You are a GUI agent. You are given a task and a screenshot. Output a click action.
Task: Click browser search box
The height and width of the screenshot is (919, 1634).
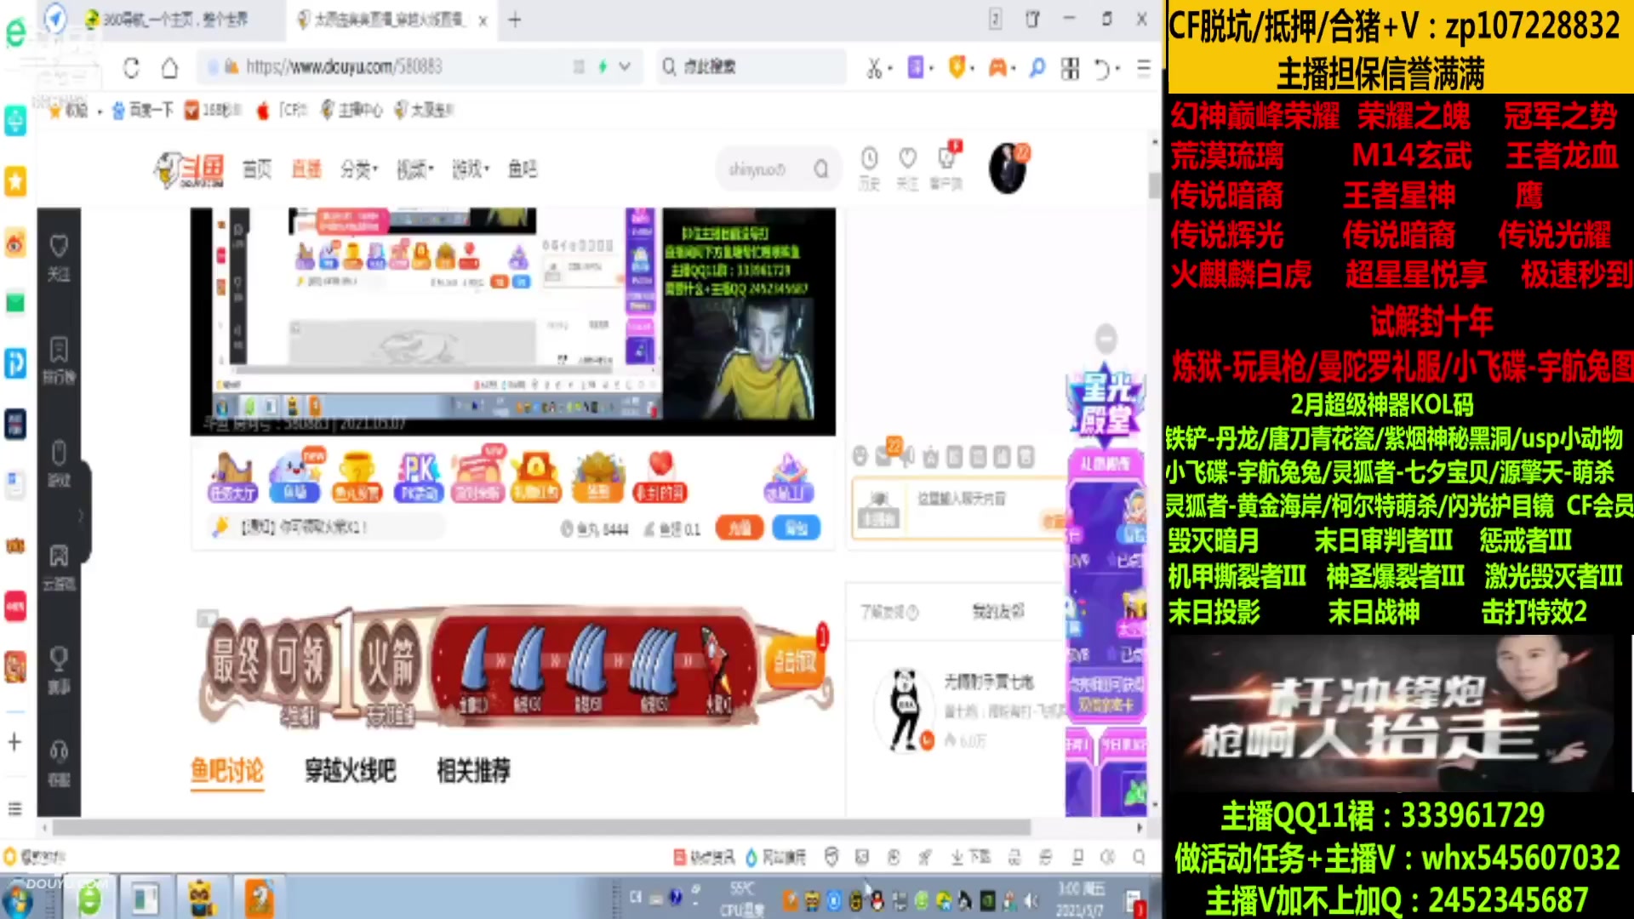point(752,66)
